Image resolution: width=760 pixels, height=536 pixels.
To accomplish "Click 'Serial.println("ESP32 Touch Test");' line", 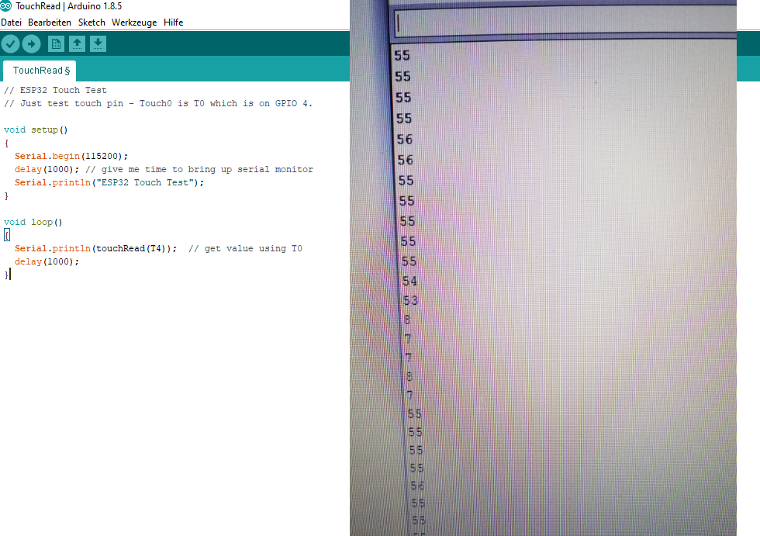I will coord(109,183).
